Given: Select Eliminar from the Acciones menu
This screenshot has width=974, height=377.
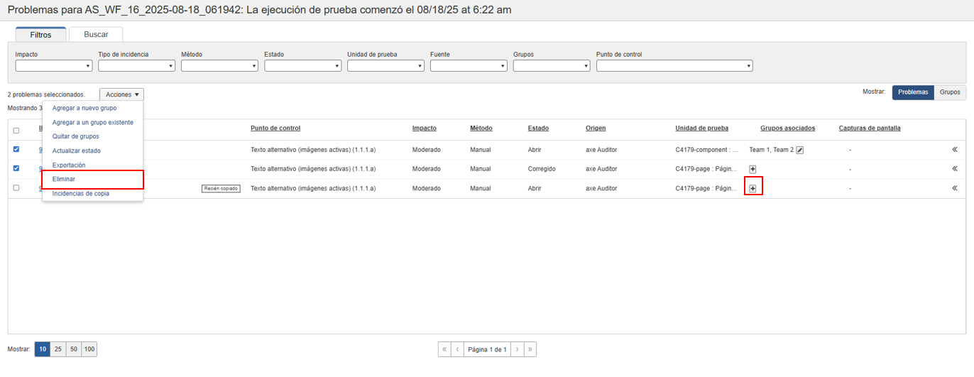Looking at the screenshot, I should pyautogui.click(x=64, y=179).
